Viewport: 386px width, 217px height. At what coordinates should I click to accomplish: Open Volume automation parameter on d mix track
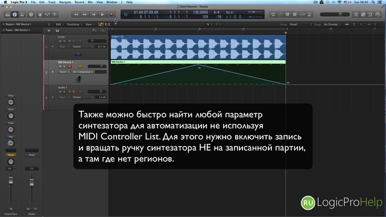coord(83,46)
